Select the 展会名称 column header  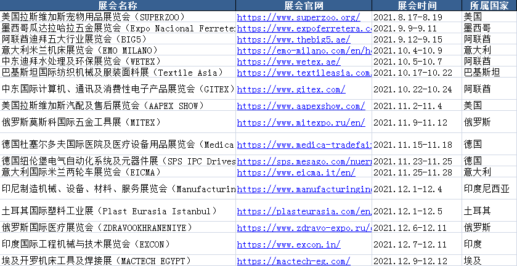point(118,6)
